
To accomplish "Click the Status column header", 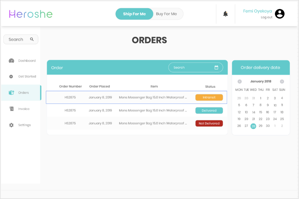I will point(210,86).
